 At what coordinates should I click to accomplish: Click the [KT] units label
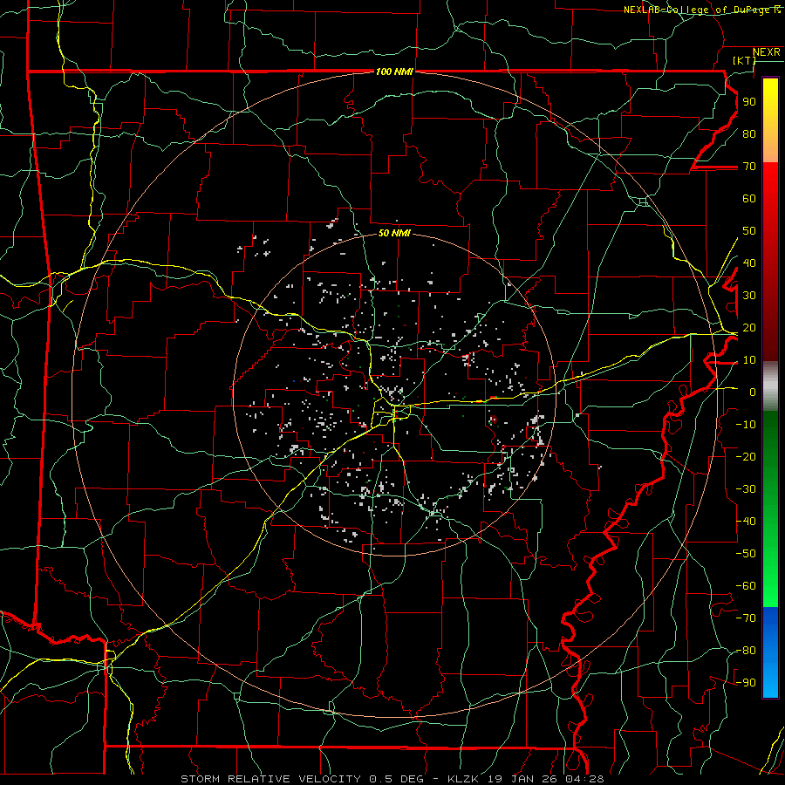745,60
